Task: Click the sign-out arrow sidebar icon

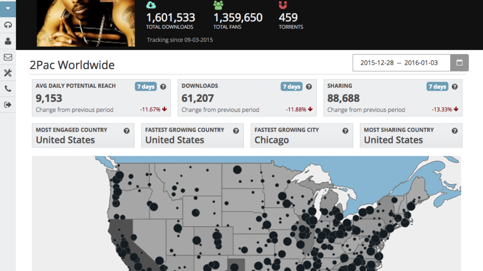Action: tap(8, 105)
